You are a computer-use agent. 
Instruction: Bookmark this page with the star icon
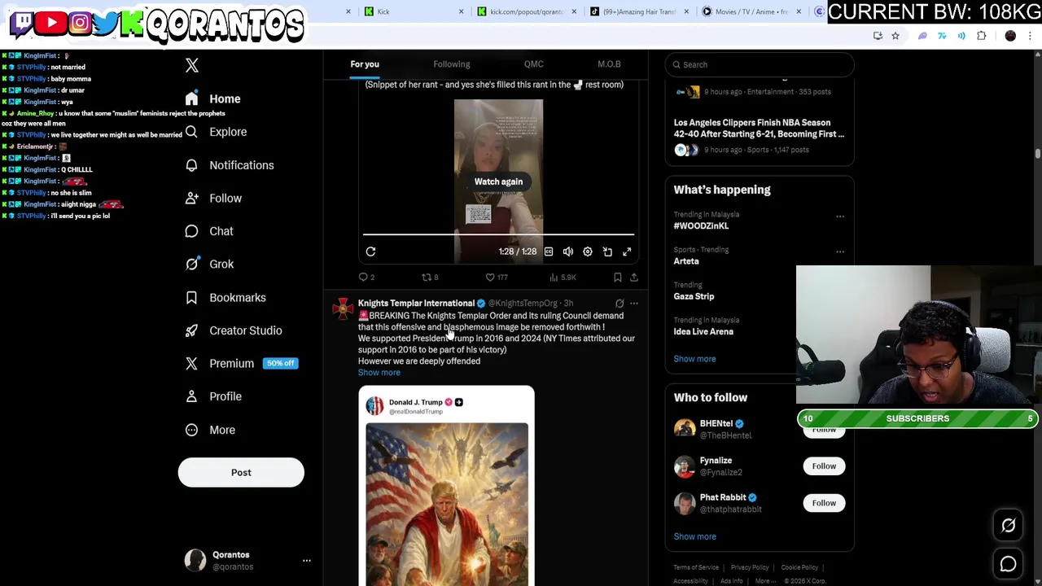click(x=895, y=36)
